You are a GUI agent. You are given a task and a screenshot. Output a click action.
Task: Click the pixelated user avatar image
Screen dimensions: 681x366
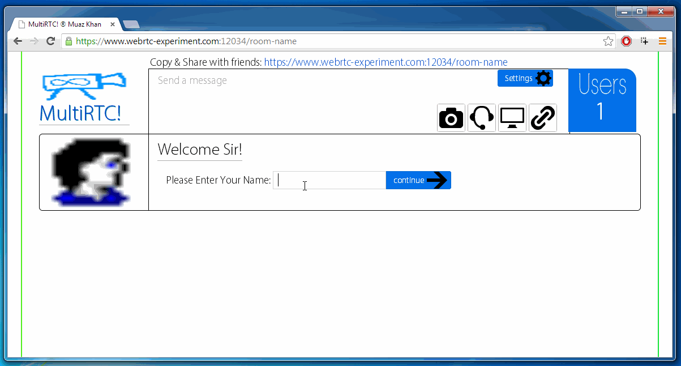[x=91, y=172]
